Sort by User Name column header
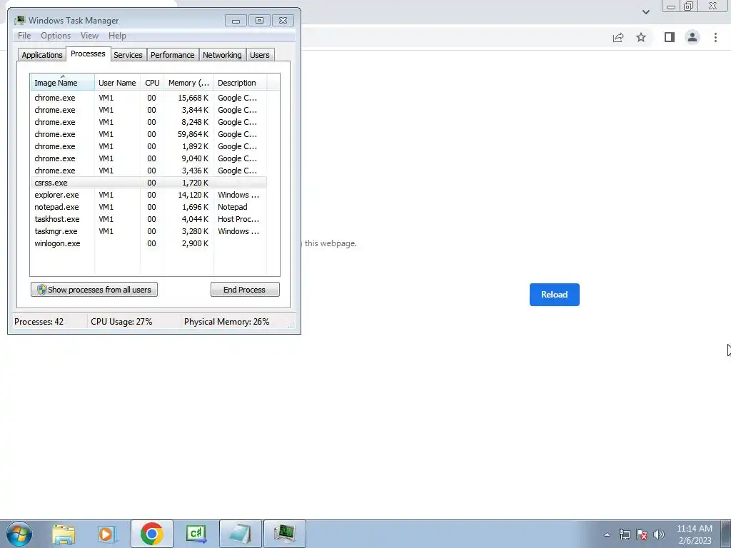This screenshot has height=548, width=731. pos(118,83)
